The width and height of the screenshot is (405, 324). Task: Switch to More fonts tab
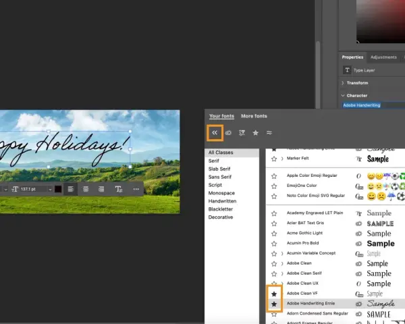254,116
